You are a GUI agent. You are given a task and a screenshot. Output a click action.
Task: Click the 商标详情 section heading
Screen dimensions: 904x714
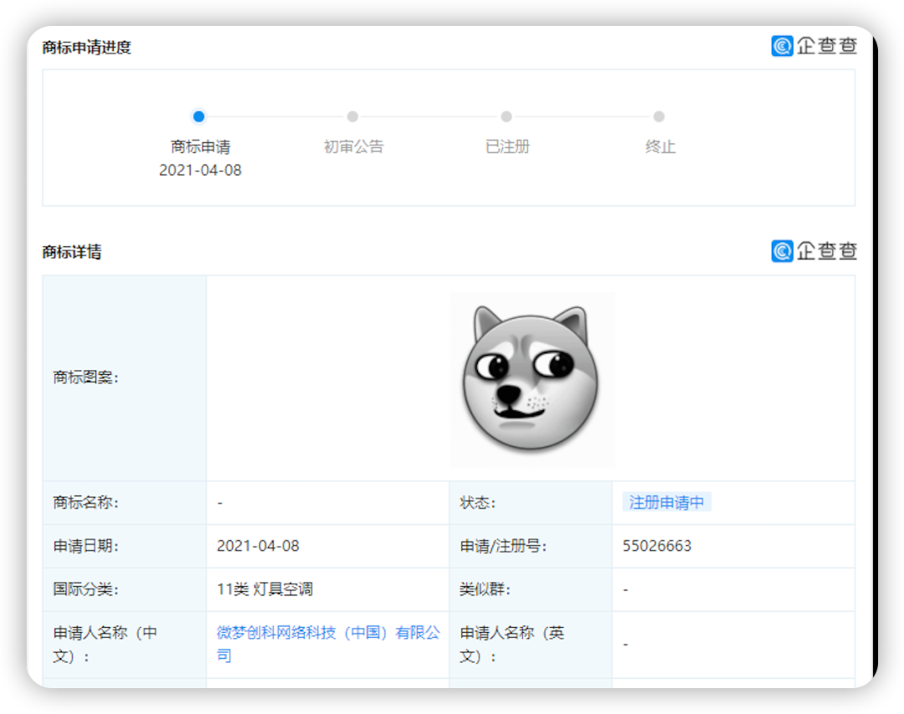pyautogui.click(x=71, y=251)
